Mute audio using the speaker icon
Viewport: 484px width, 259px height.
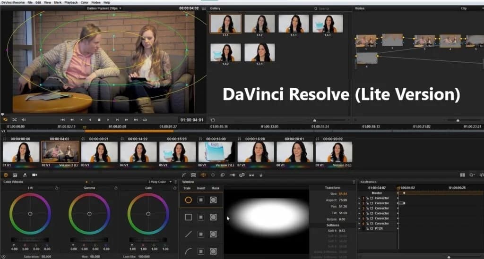tap(24, 120)
